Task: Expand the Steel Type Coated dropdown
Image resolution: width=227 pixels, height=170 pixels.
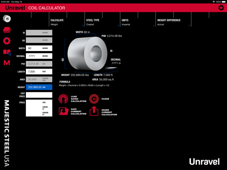Action: click(102, 23)
